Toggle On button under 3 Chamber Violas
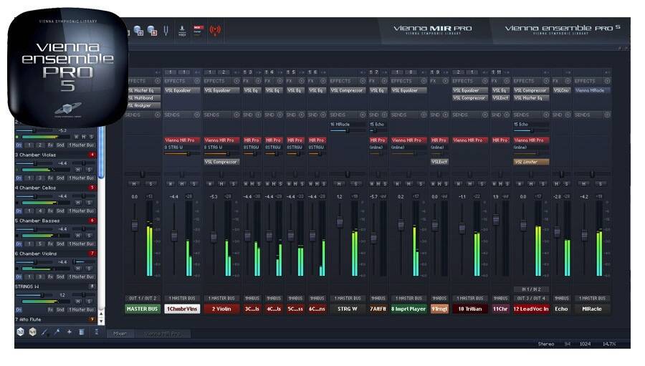The width and height of the screenshot is (645, 366). pos(19,178)
